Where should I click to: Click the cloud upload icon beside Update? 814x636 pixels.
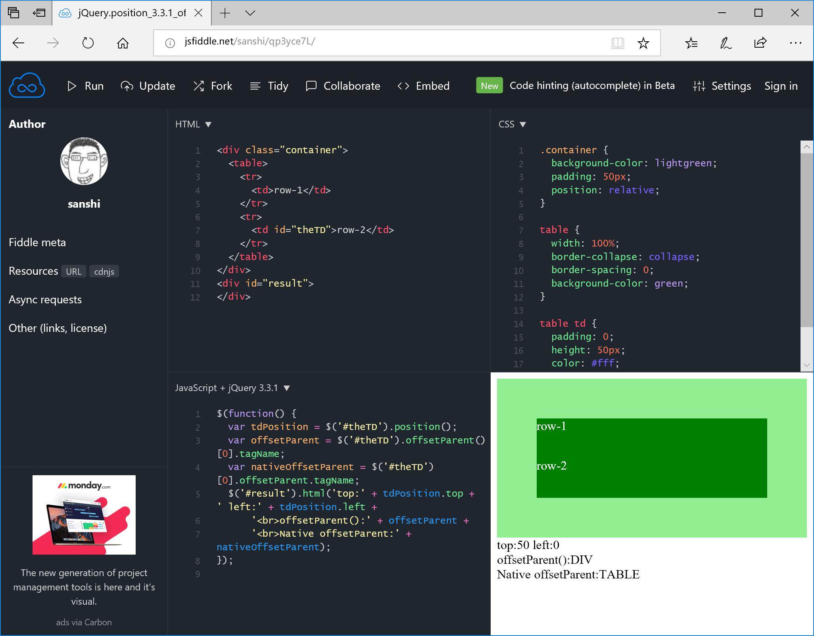point(127,86)
